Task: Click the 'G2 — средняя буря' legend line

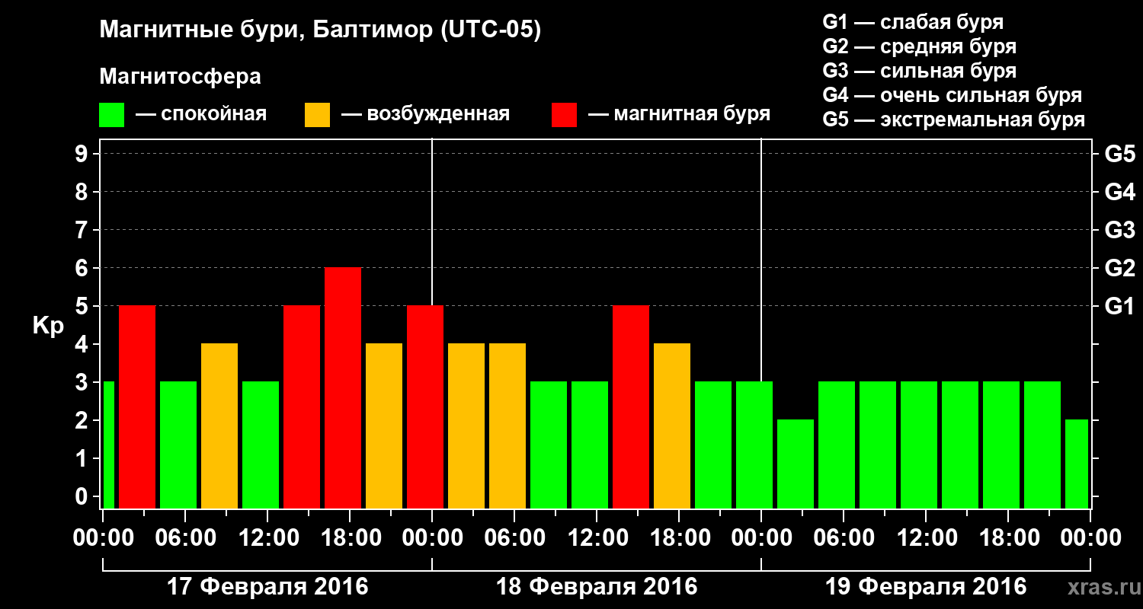Action: [x=919, y=46]
